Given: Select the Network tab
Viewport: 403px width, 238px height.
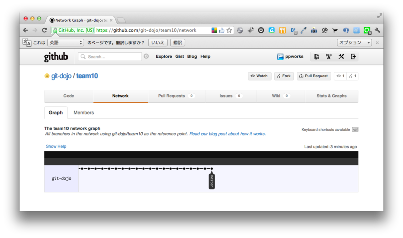Looking at the screenshot, I should (x=120, y=96).
